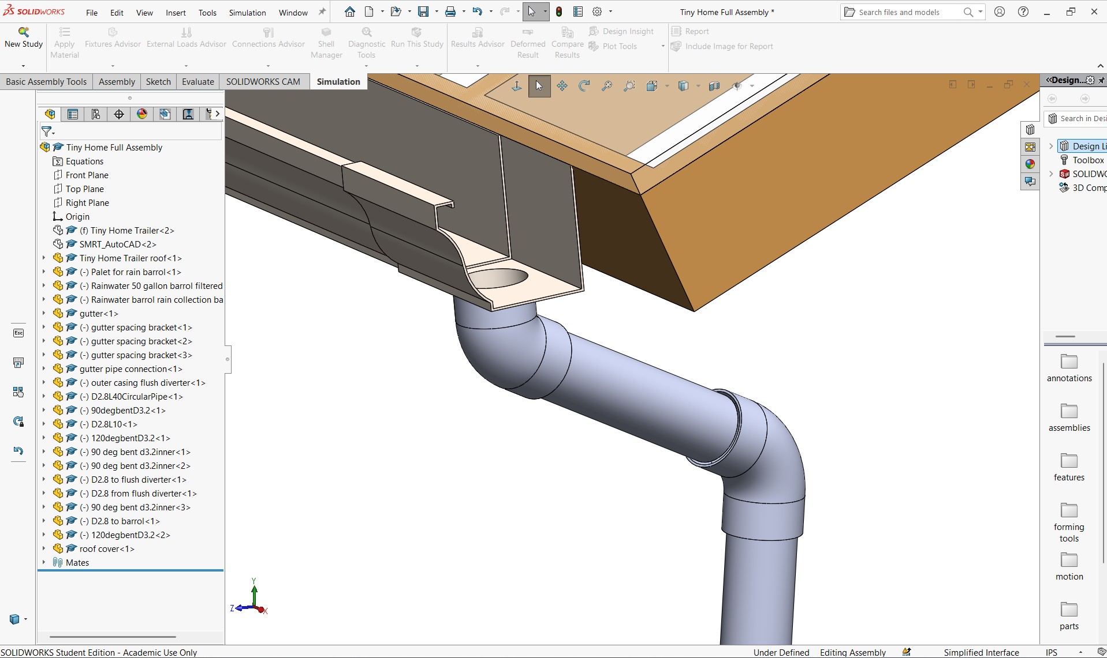Viewport: 1107px width, 658px height.
Task: Open the Save dropdown arrow
Action: click(436, 12)
